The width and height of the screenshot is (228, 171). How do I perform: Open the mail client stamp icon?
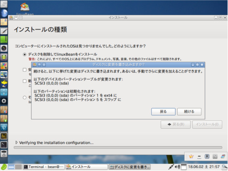4,22
